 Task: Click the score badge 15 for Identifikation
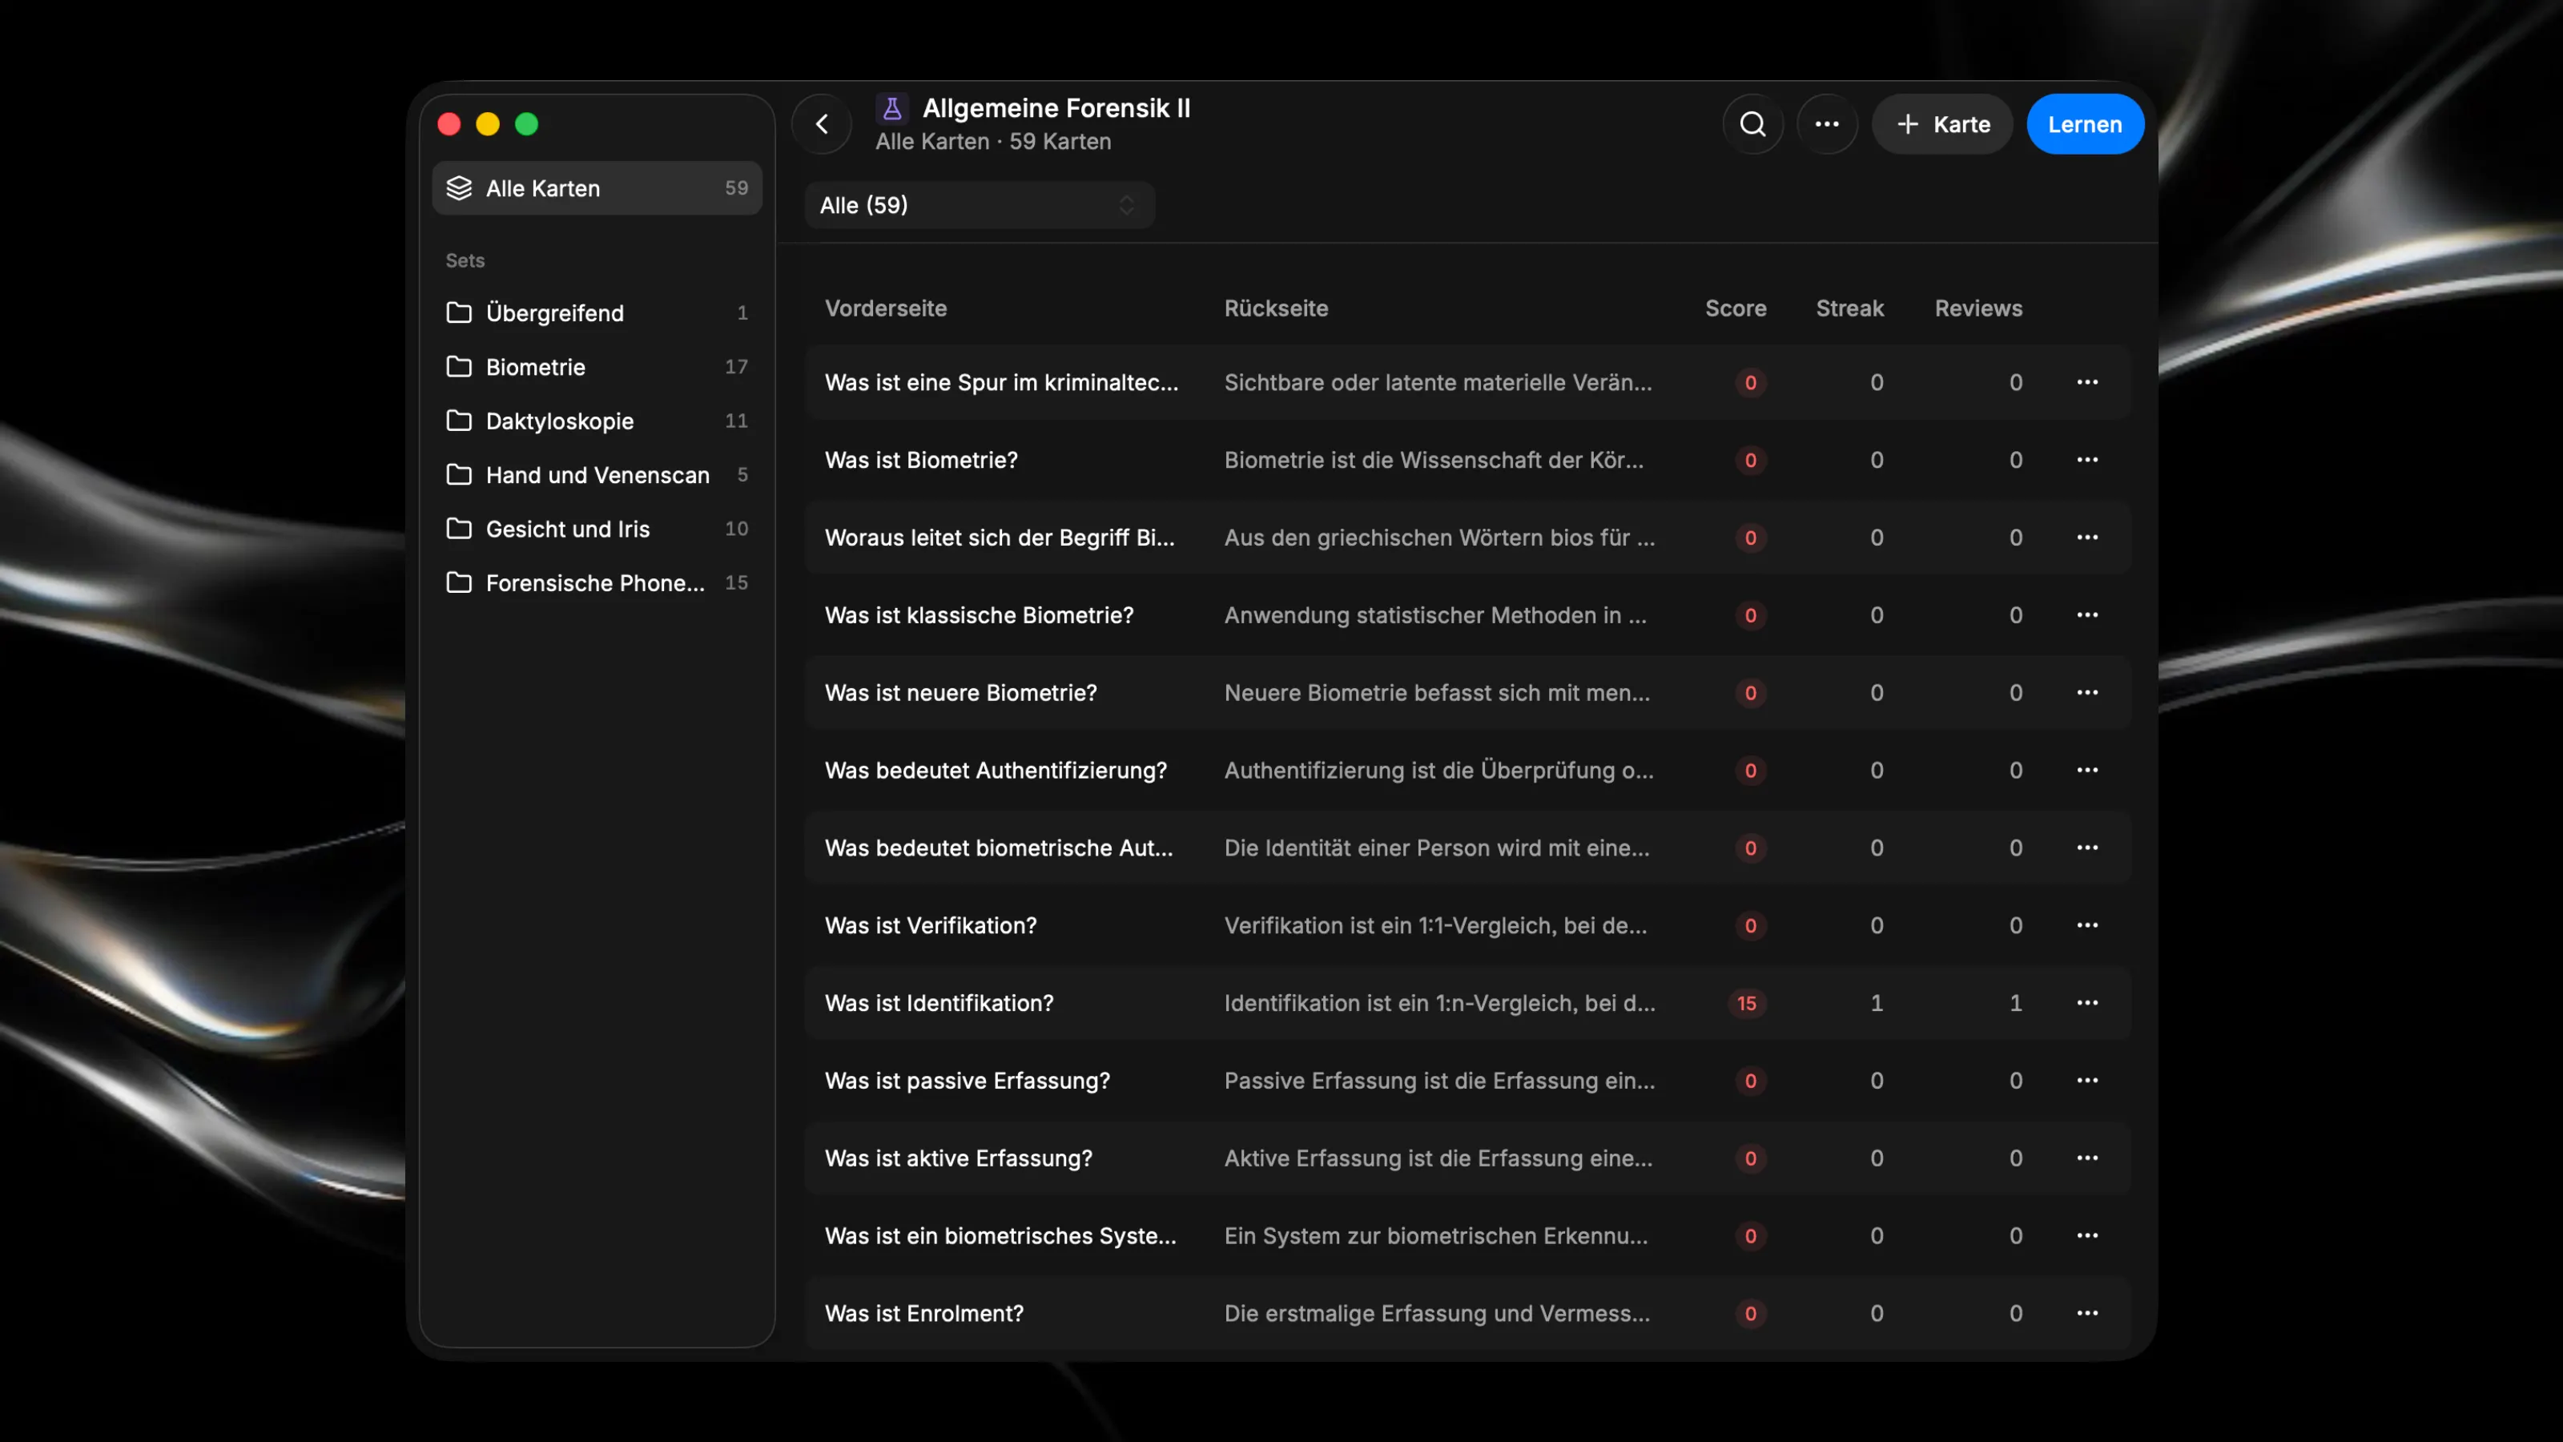coord(1747,1003)
